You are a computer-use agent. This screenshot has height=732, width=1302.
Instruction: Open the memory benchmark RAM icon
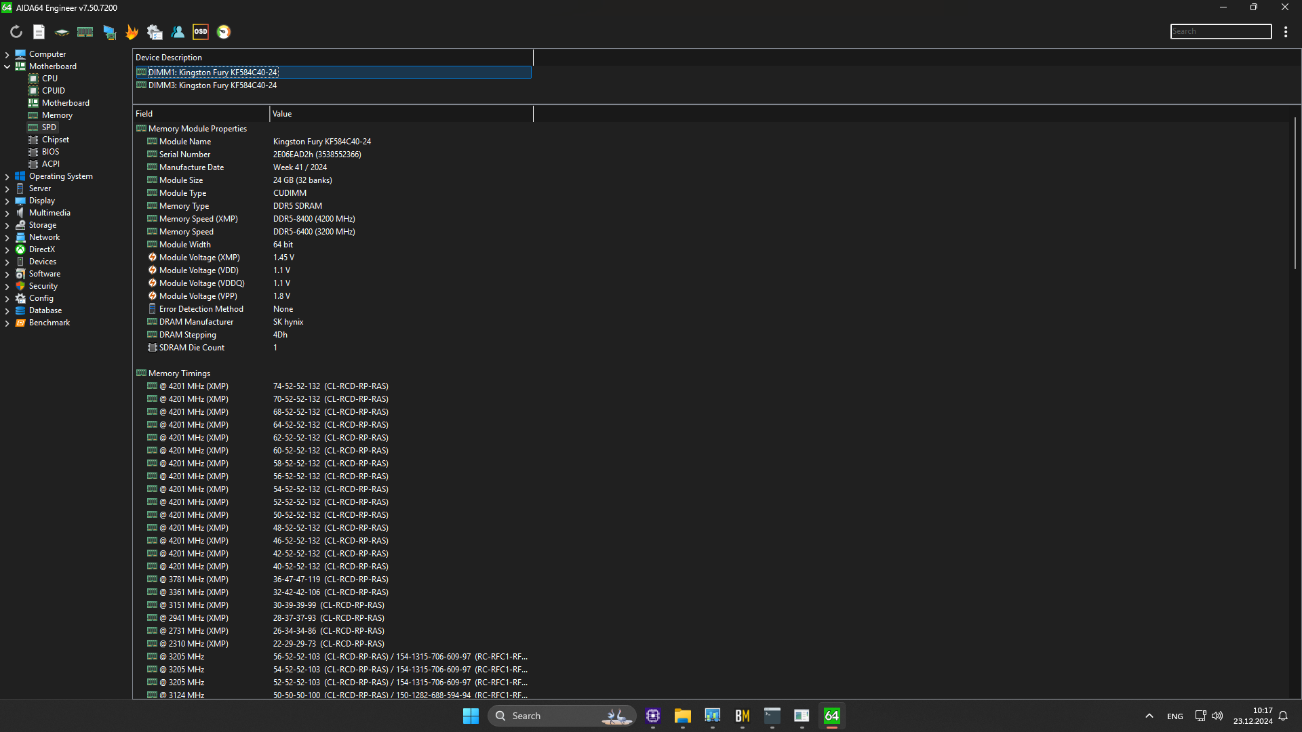(x=85, y=32)
